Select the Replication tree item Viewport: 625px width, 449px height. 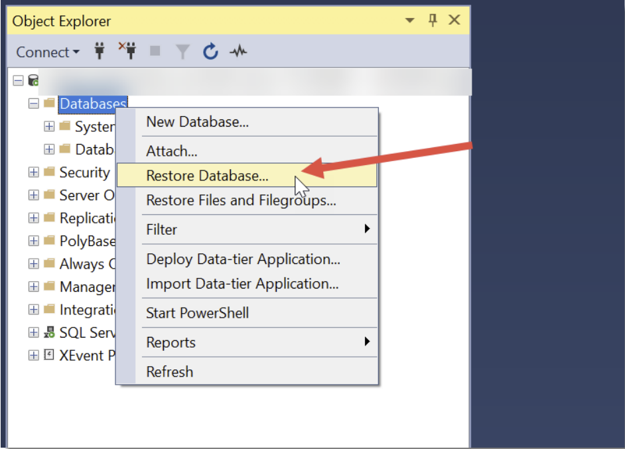tap(88, 218)
